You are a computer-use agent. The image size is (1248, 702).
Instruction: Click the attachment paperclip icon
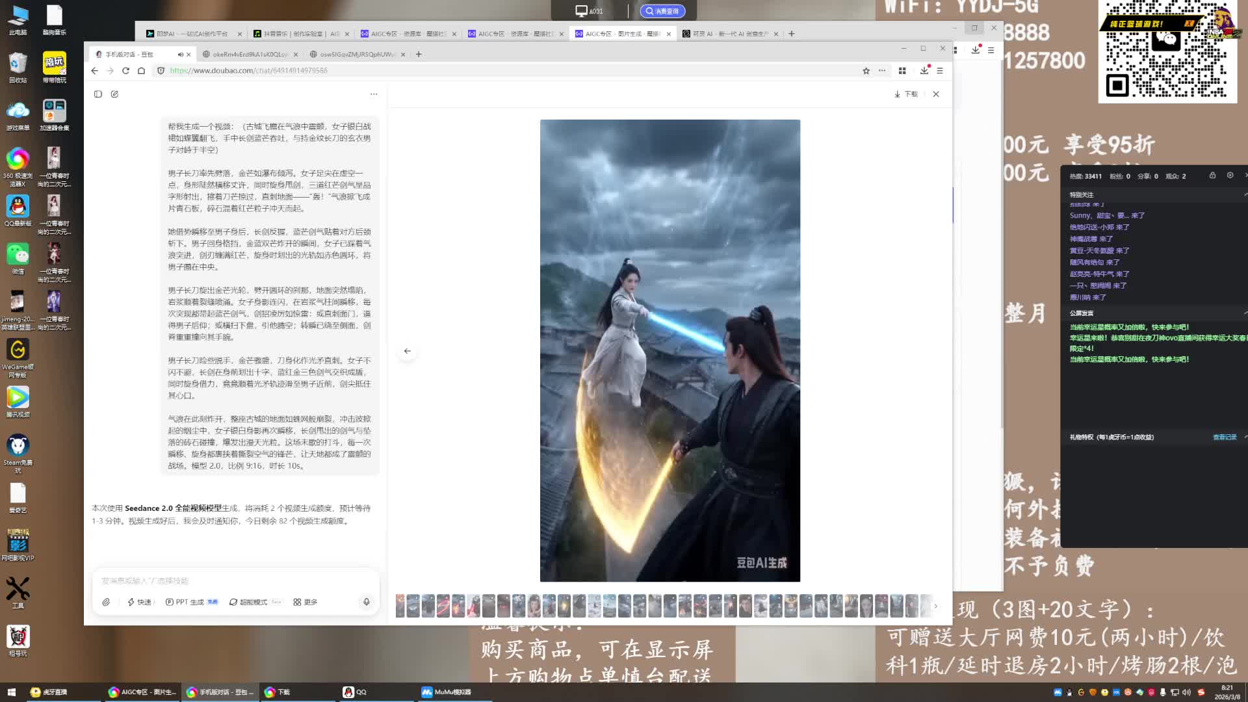pos(106,602)
